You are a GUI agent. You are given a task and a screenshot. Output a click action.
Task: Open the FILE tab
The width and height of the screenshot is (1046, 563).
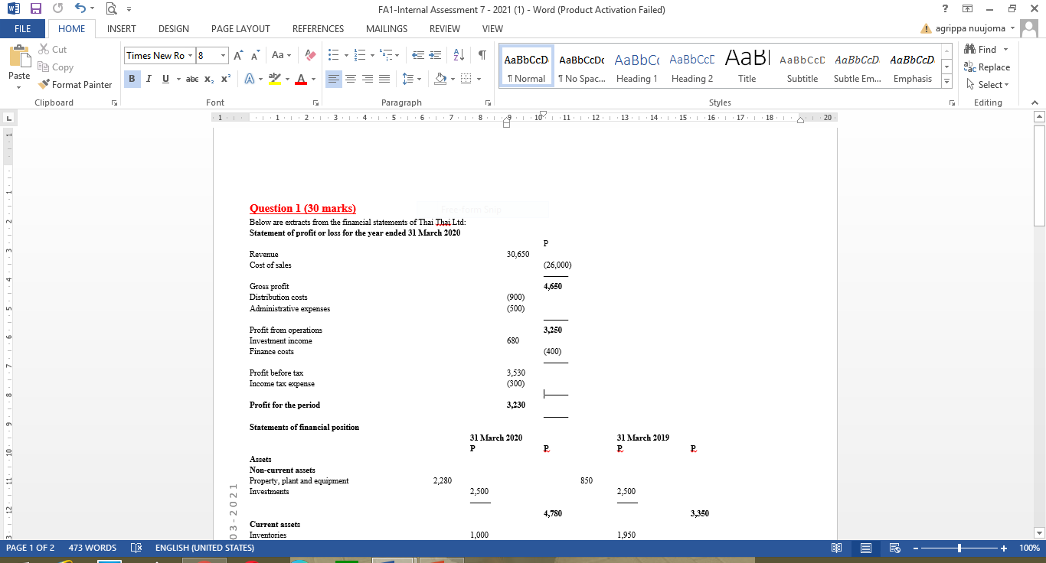pos(22,28)
